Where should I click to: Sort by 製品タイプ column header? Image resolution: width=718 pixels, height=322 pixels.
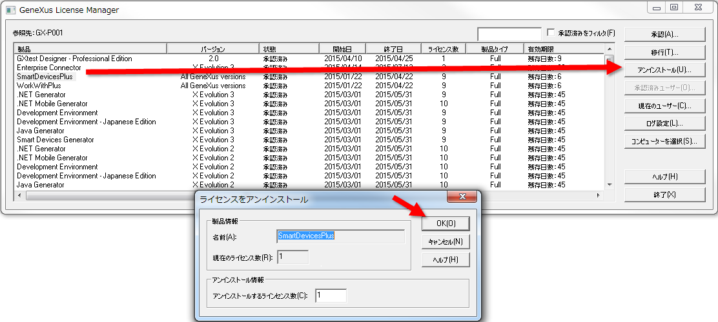[495, 49]
